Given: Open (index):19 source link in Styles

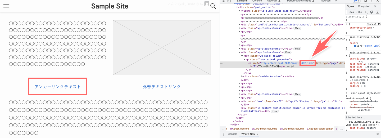Looking at the screenshot, I should (x=374, y=24).
